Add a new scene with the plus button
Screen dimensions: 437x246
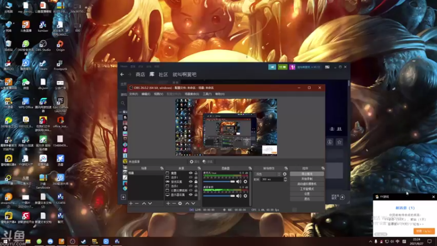(131, 203)
